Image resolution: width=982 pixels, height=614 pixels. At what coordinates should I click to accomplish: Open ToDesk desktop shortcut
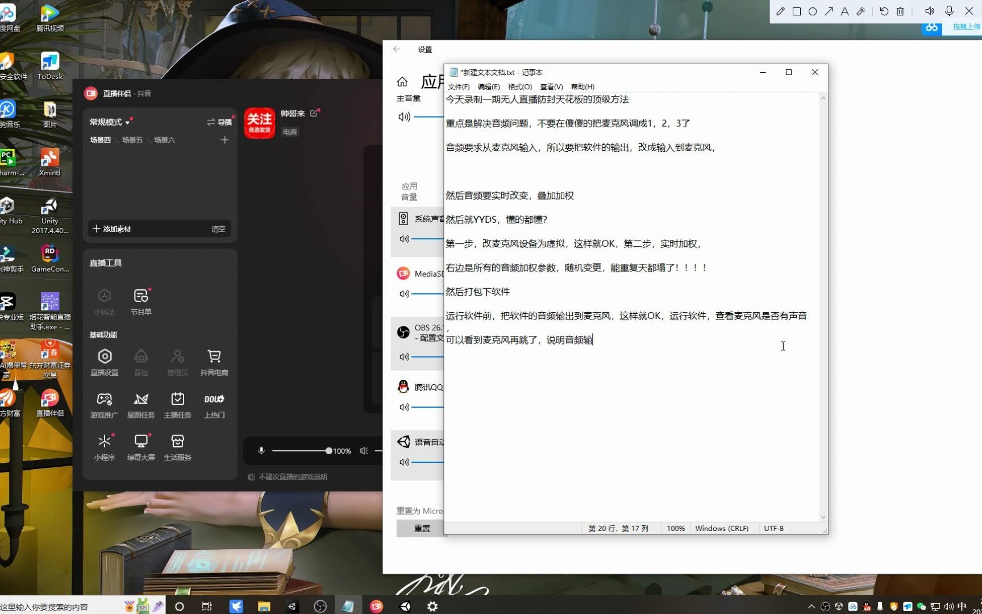pyautogui.click(x=50, y=66)
